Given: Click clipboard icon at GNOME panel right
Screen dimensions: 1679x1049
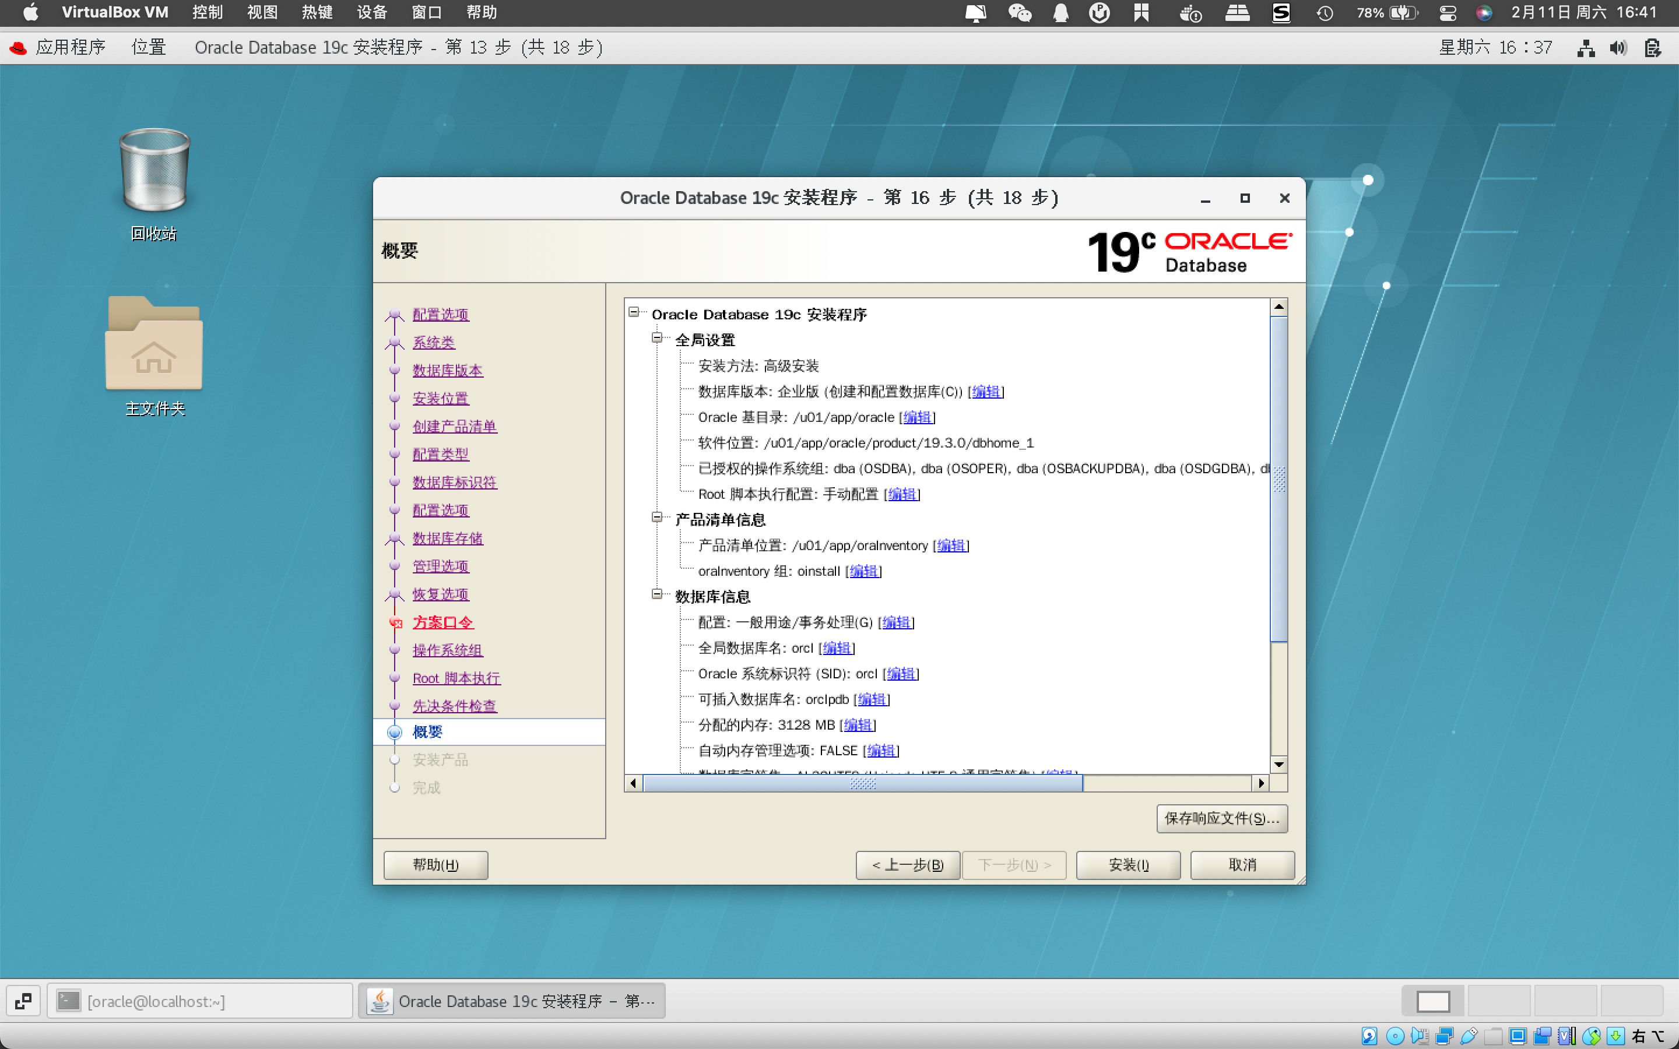Looking at the screenshot, I should coord(1653,48).
